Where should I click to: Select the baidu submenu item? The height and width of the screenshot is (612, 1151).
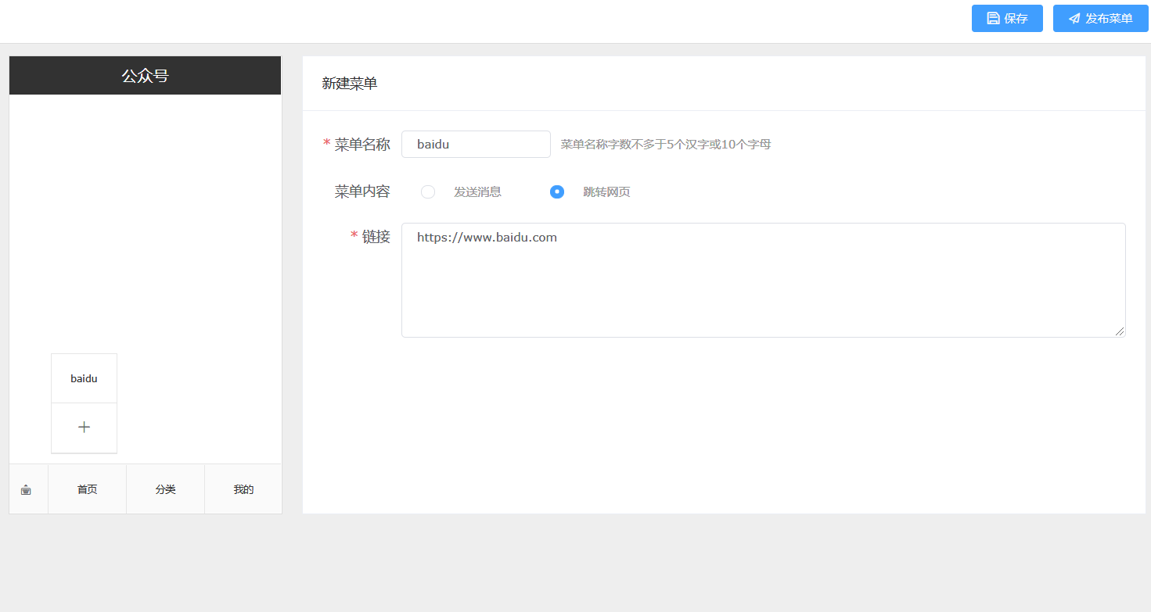click(84, 378)
